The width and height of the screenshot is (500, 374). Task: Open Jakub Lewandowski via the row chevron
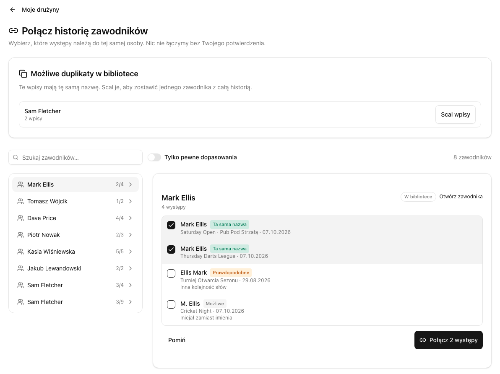pyautogui.click(x=130, y=268)
